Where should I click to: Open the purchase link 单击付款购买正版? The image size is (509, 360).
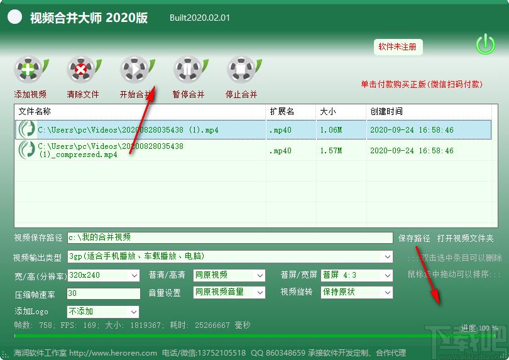pos(422,84)
